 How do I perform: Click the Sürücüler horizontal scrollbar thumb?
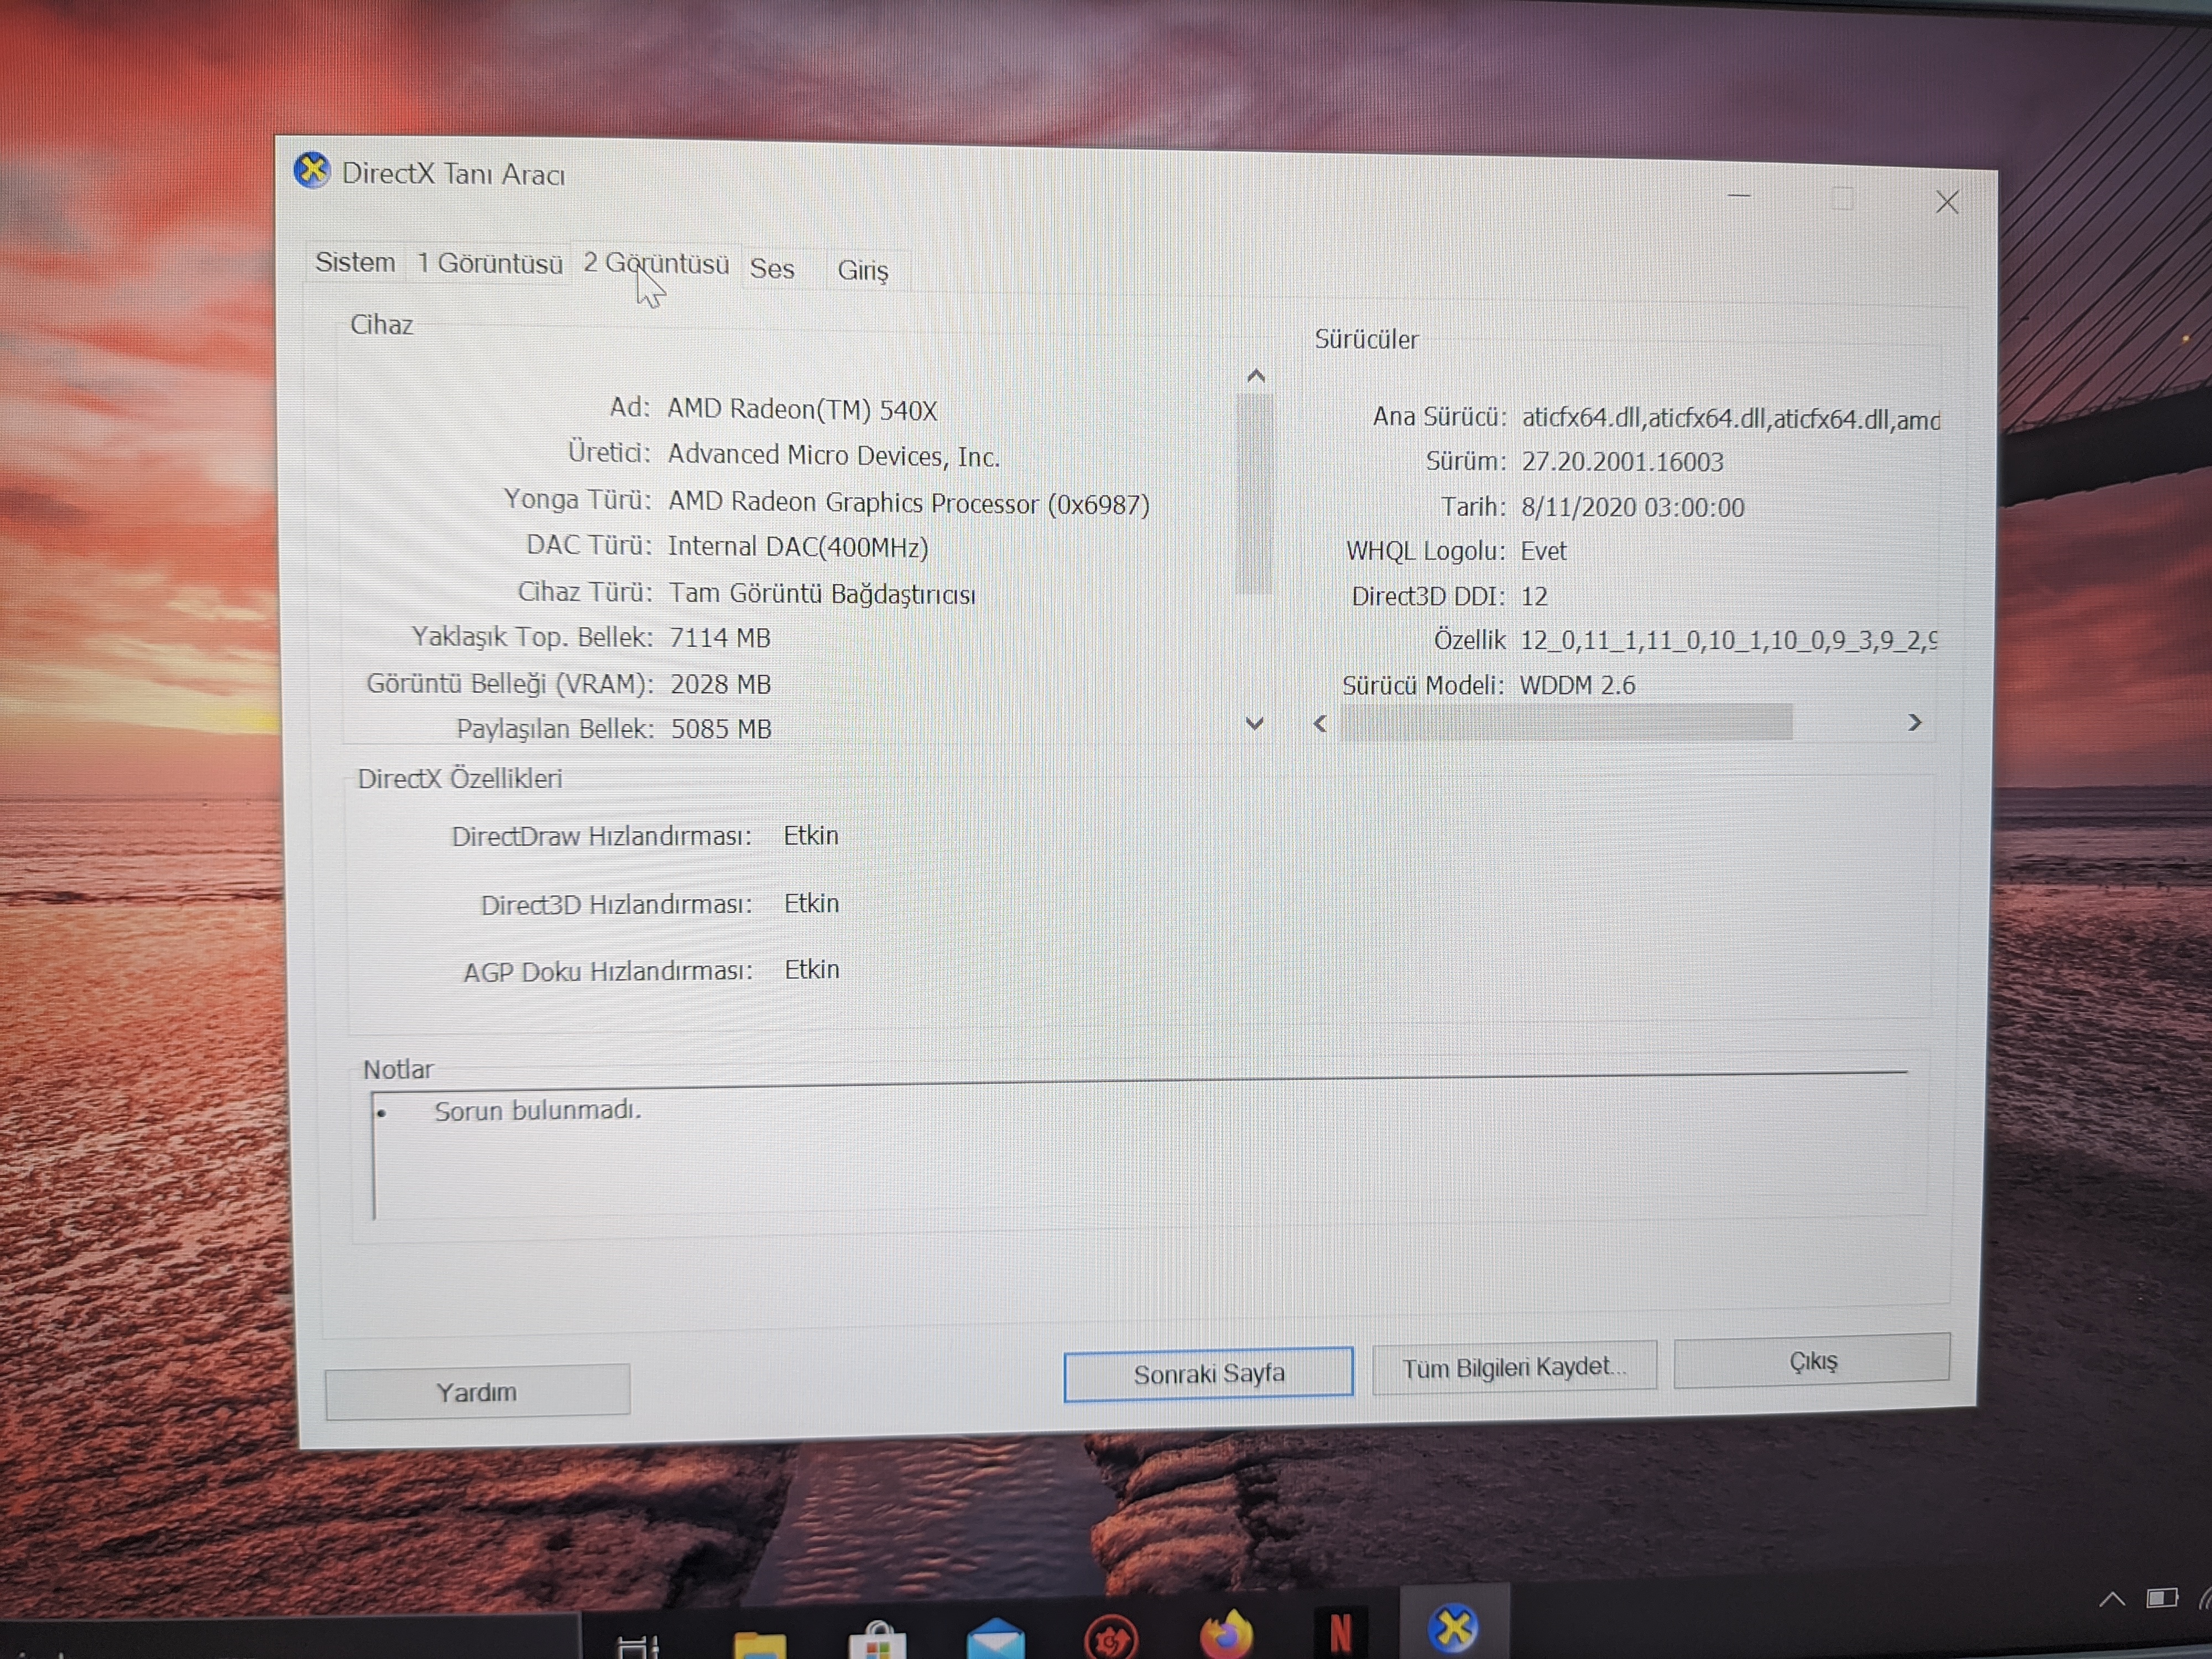coord(1566,722)
